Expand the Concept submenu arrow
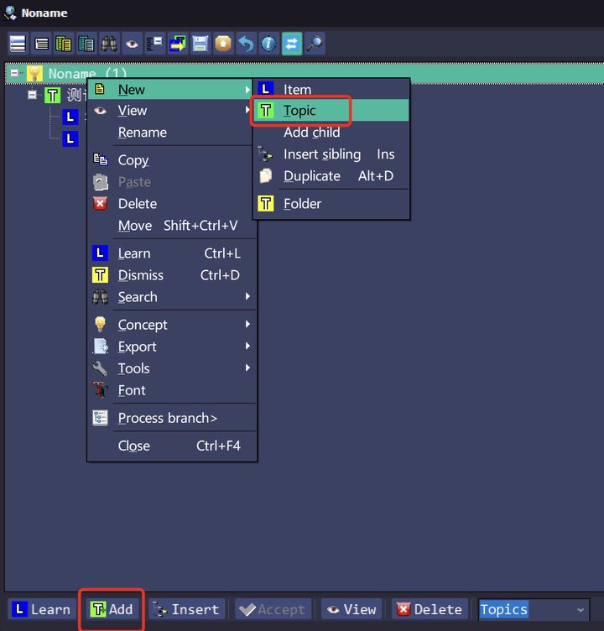 coord(247,325)
